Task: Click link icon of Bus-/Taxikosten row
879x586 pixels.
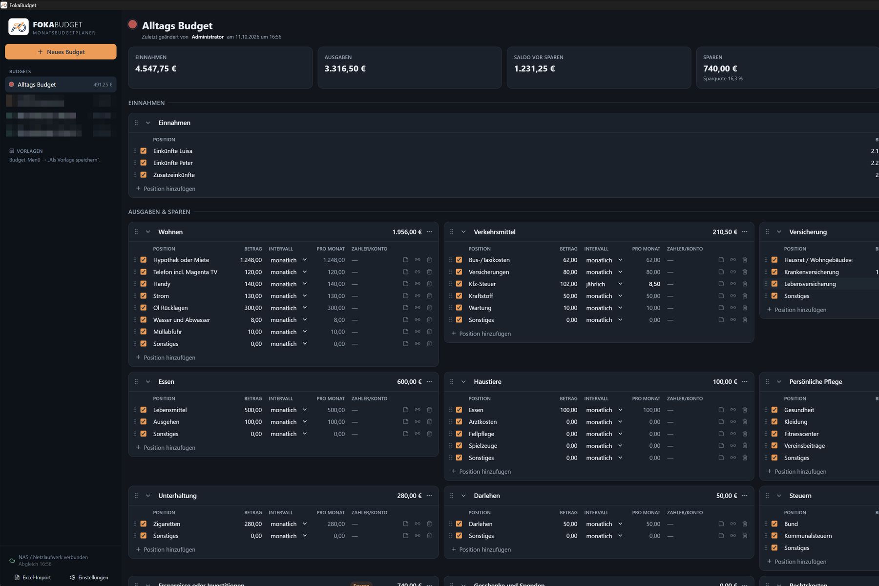Action: click(733, 260)
